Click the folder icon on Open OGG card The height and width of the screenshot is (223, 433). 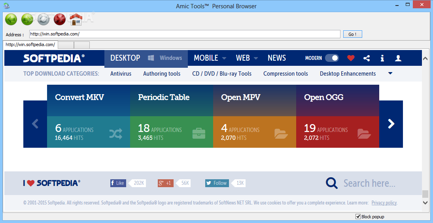364,134
